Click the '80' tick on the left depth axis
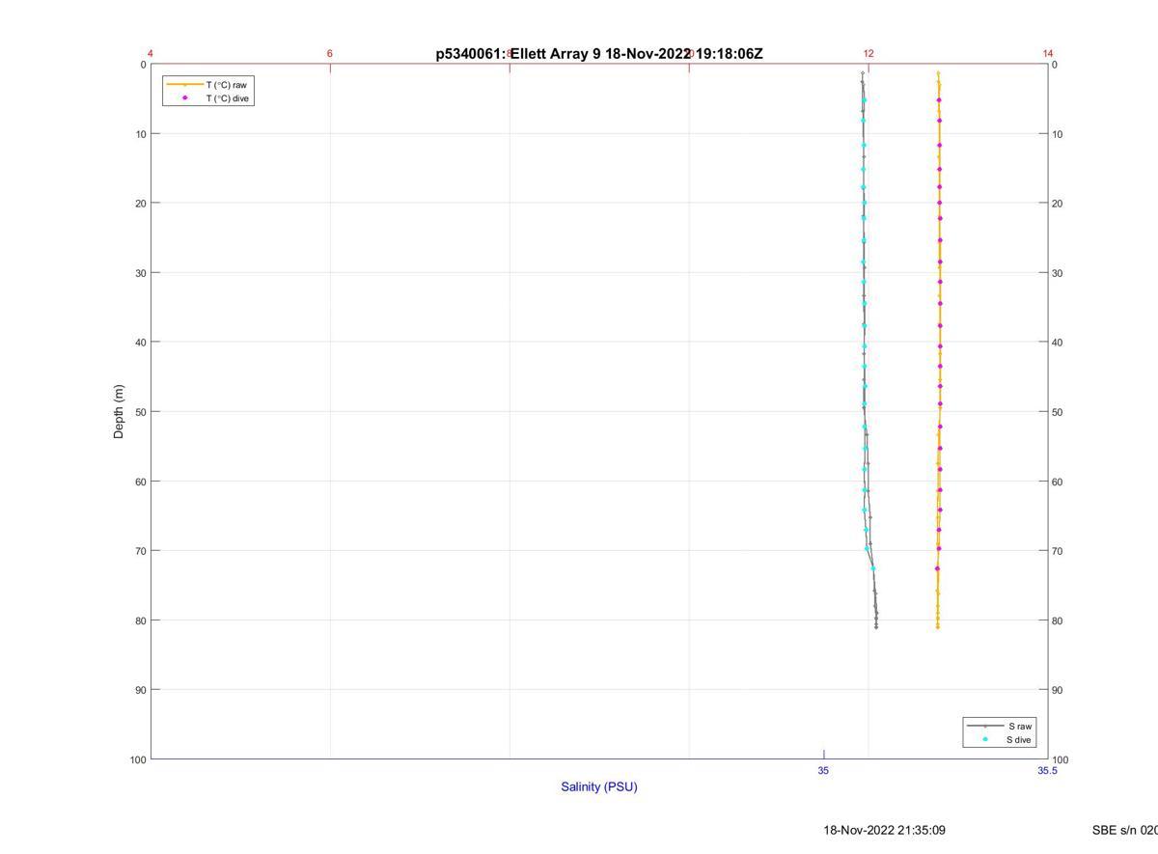 point(140,620)
